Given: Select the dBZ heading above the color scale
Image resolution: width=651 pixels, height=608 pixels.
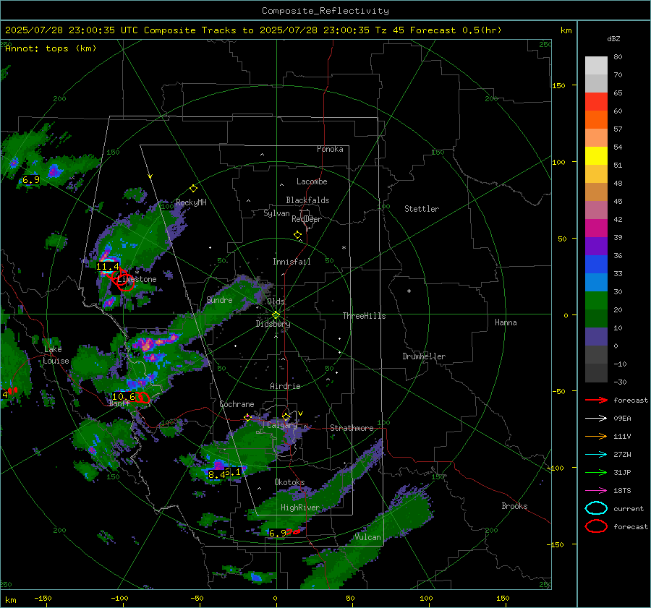Looking at the screenshot, I should pos(613,38).
